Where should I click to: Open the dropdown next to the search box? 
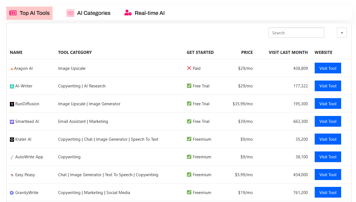pyautogui.click(x=342, y=33)
